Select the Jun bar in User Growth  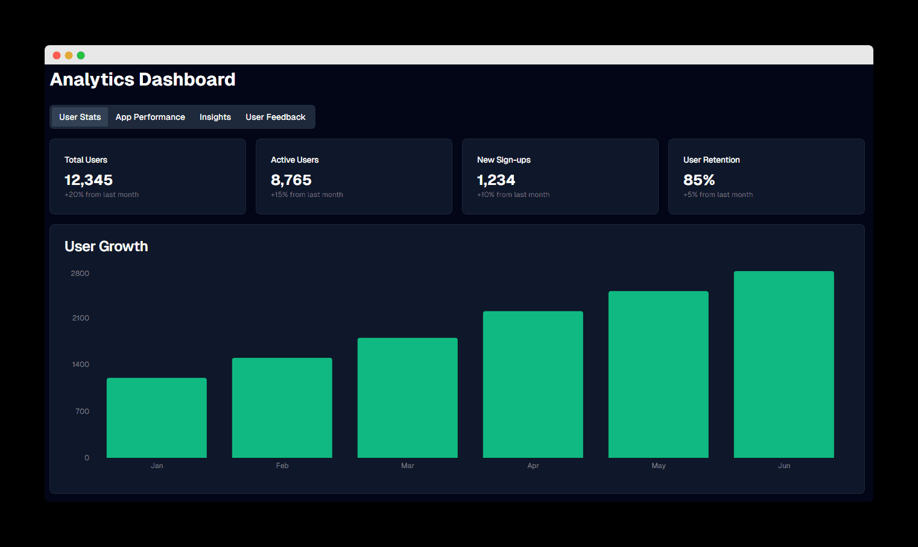point(784,364)
